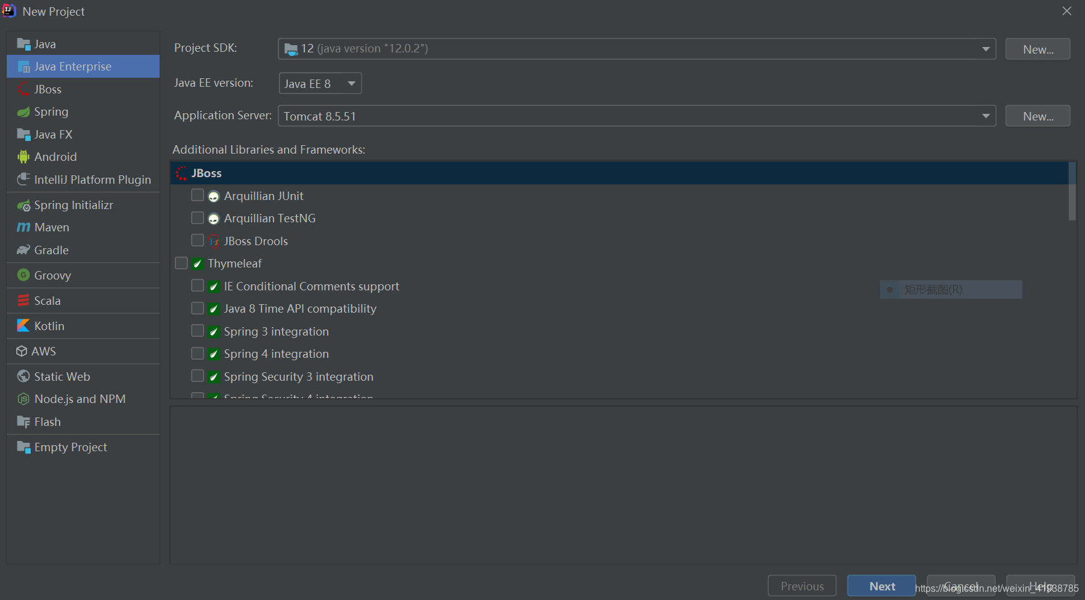
Task: Click the Scala red icon
Action: pyautogui.click(x=23, y=300)
